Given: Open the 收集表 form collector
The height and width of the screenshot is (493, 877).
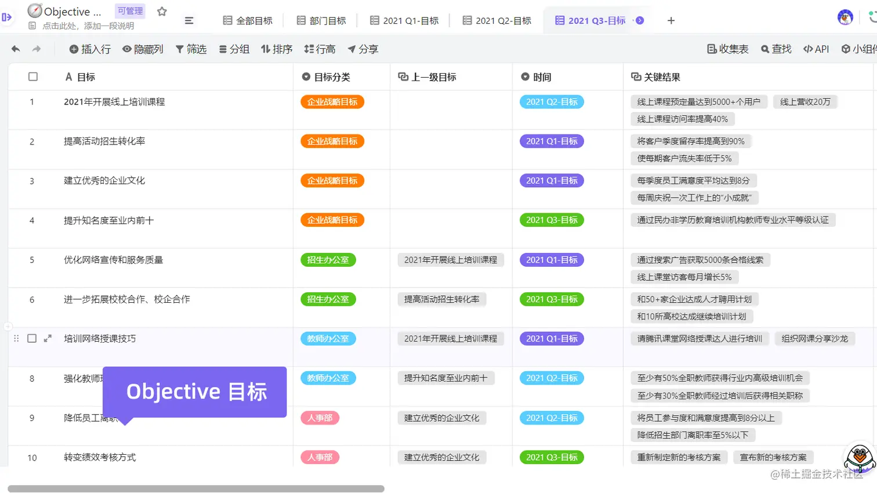Looking at the screenshot, I should [728, 49].
